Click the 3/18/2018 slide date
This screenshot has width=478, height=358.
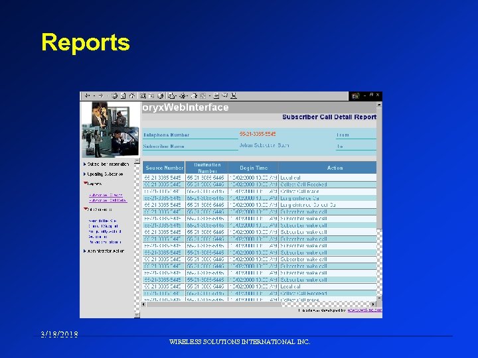click(x=60, y=334)
